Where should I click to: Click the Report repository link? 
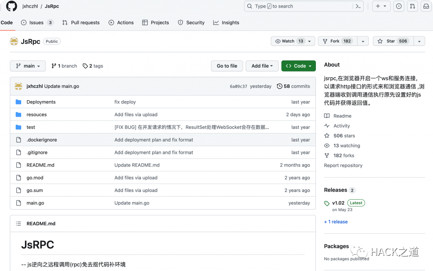pyautogui.click(x=343, y=165)
